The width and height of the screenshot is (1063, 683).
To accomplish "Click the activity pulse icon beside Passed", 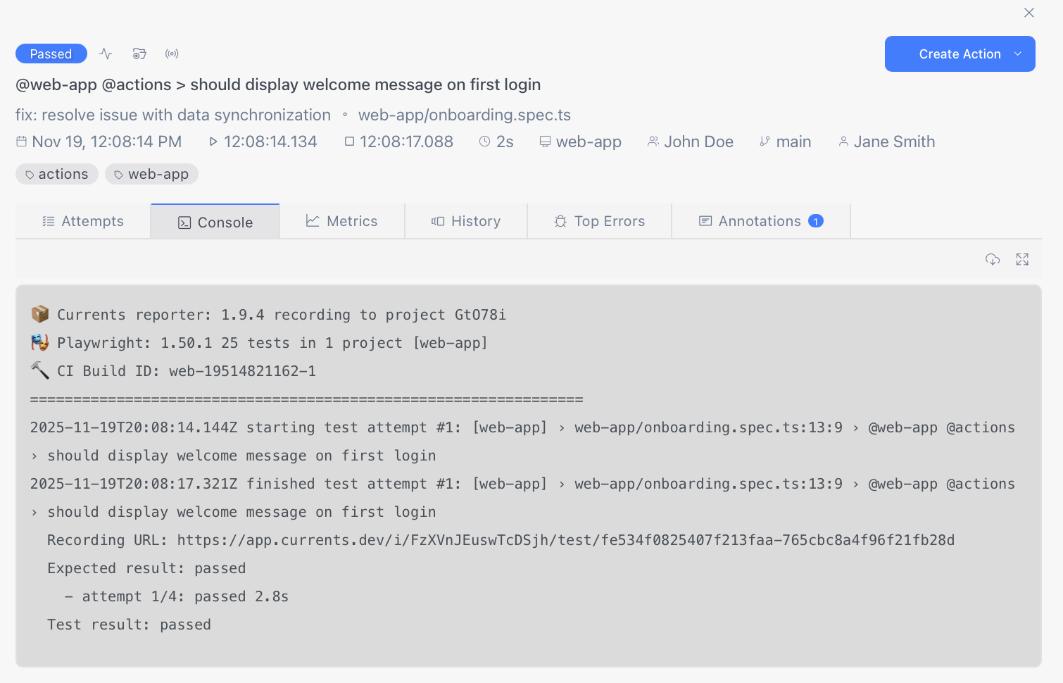I will coord(106,54).
